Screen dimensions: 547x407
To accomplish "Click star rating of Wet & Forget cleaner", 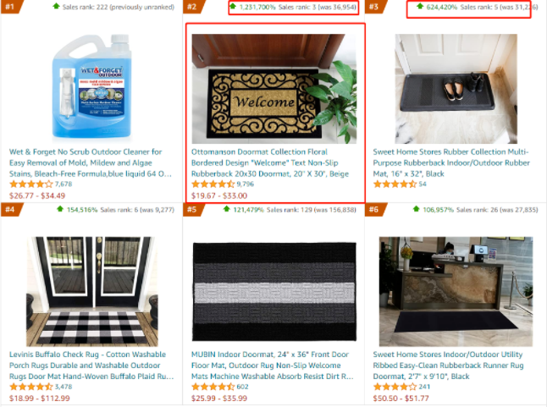I will click(x=31, y=184).
